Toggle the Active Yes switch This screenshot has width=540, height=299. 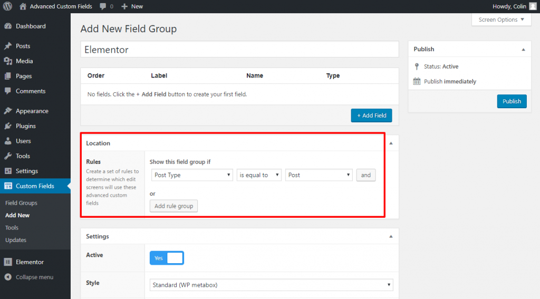[x=167, y=258]
